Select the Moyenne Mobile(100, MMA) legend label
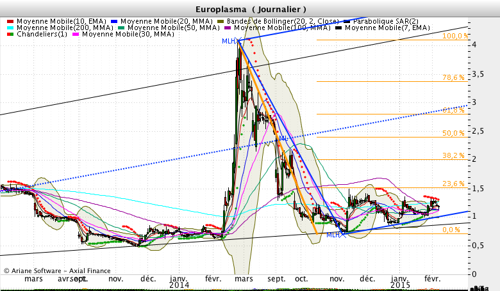This screenshot has width=500, height=291. 282,28
